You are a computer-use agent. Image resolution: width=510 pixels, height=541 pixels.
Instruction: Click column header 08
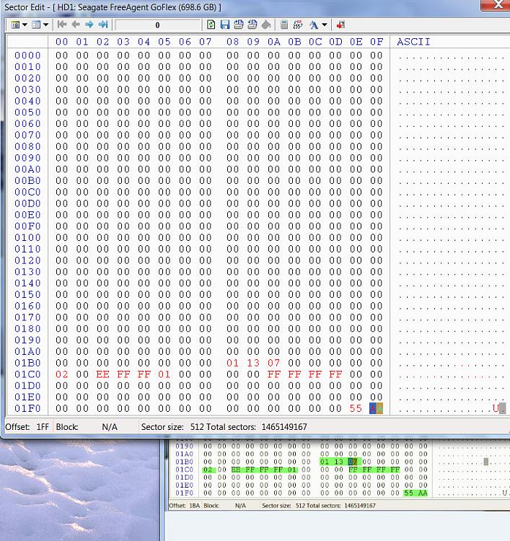click(x=232, y=42)
